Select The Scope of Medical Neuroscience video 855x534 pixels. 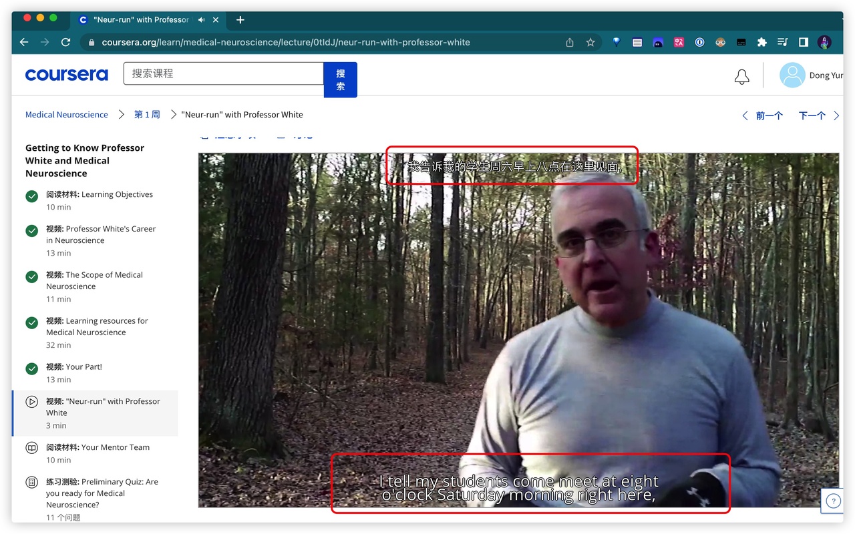(x=94, y=280)
